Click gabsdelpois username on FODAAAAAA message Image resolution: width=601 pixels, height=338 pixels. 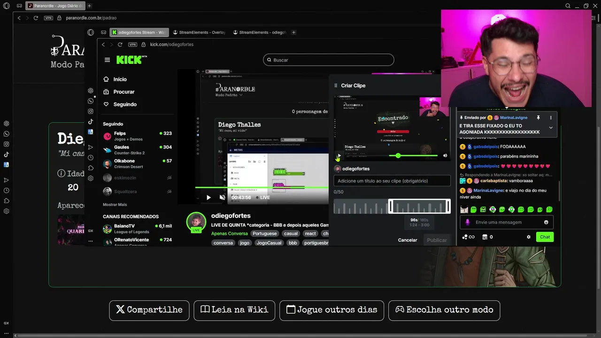click(x=486, y=146)
